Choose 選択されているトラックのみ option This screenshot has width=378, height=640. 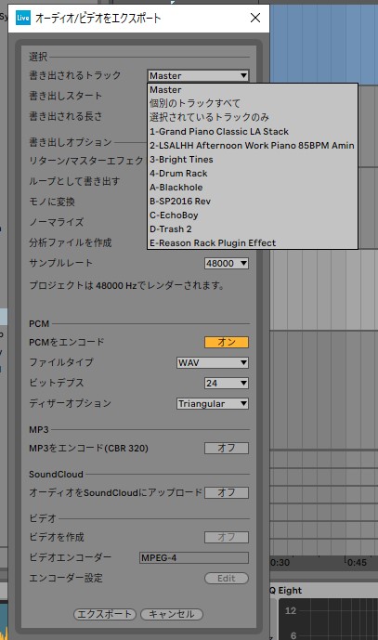point(253,118)
